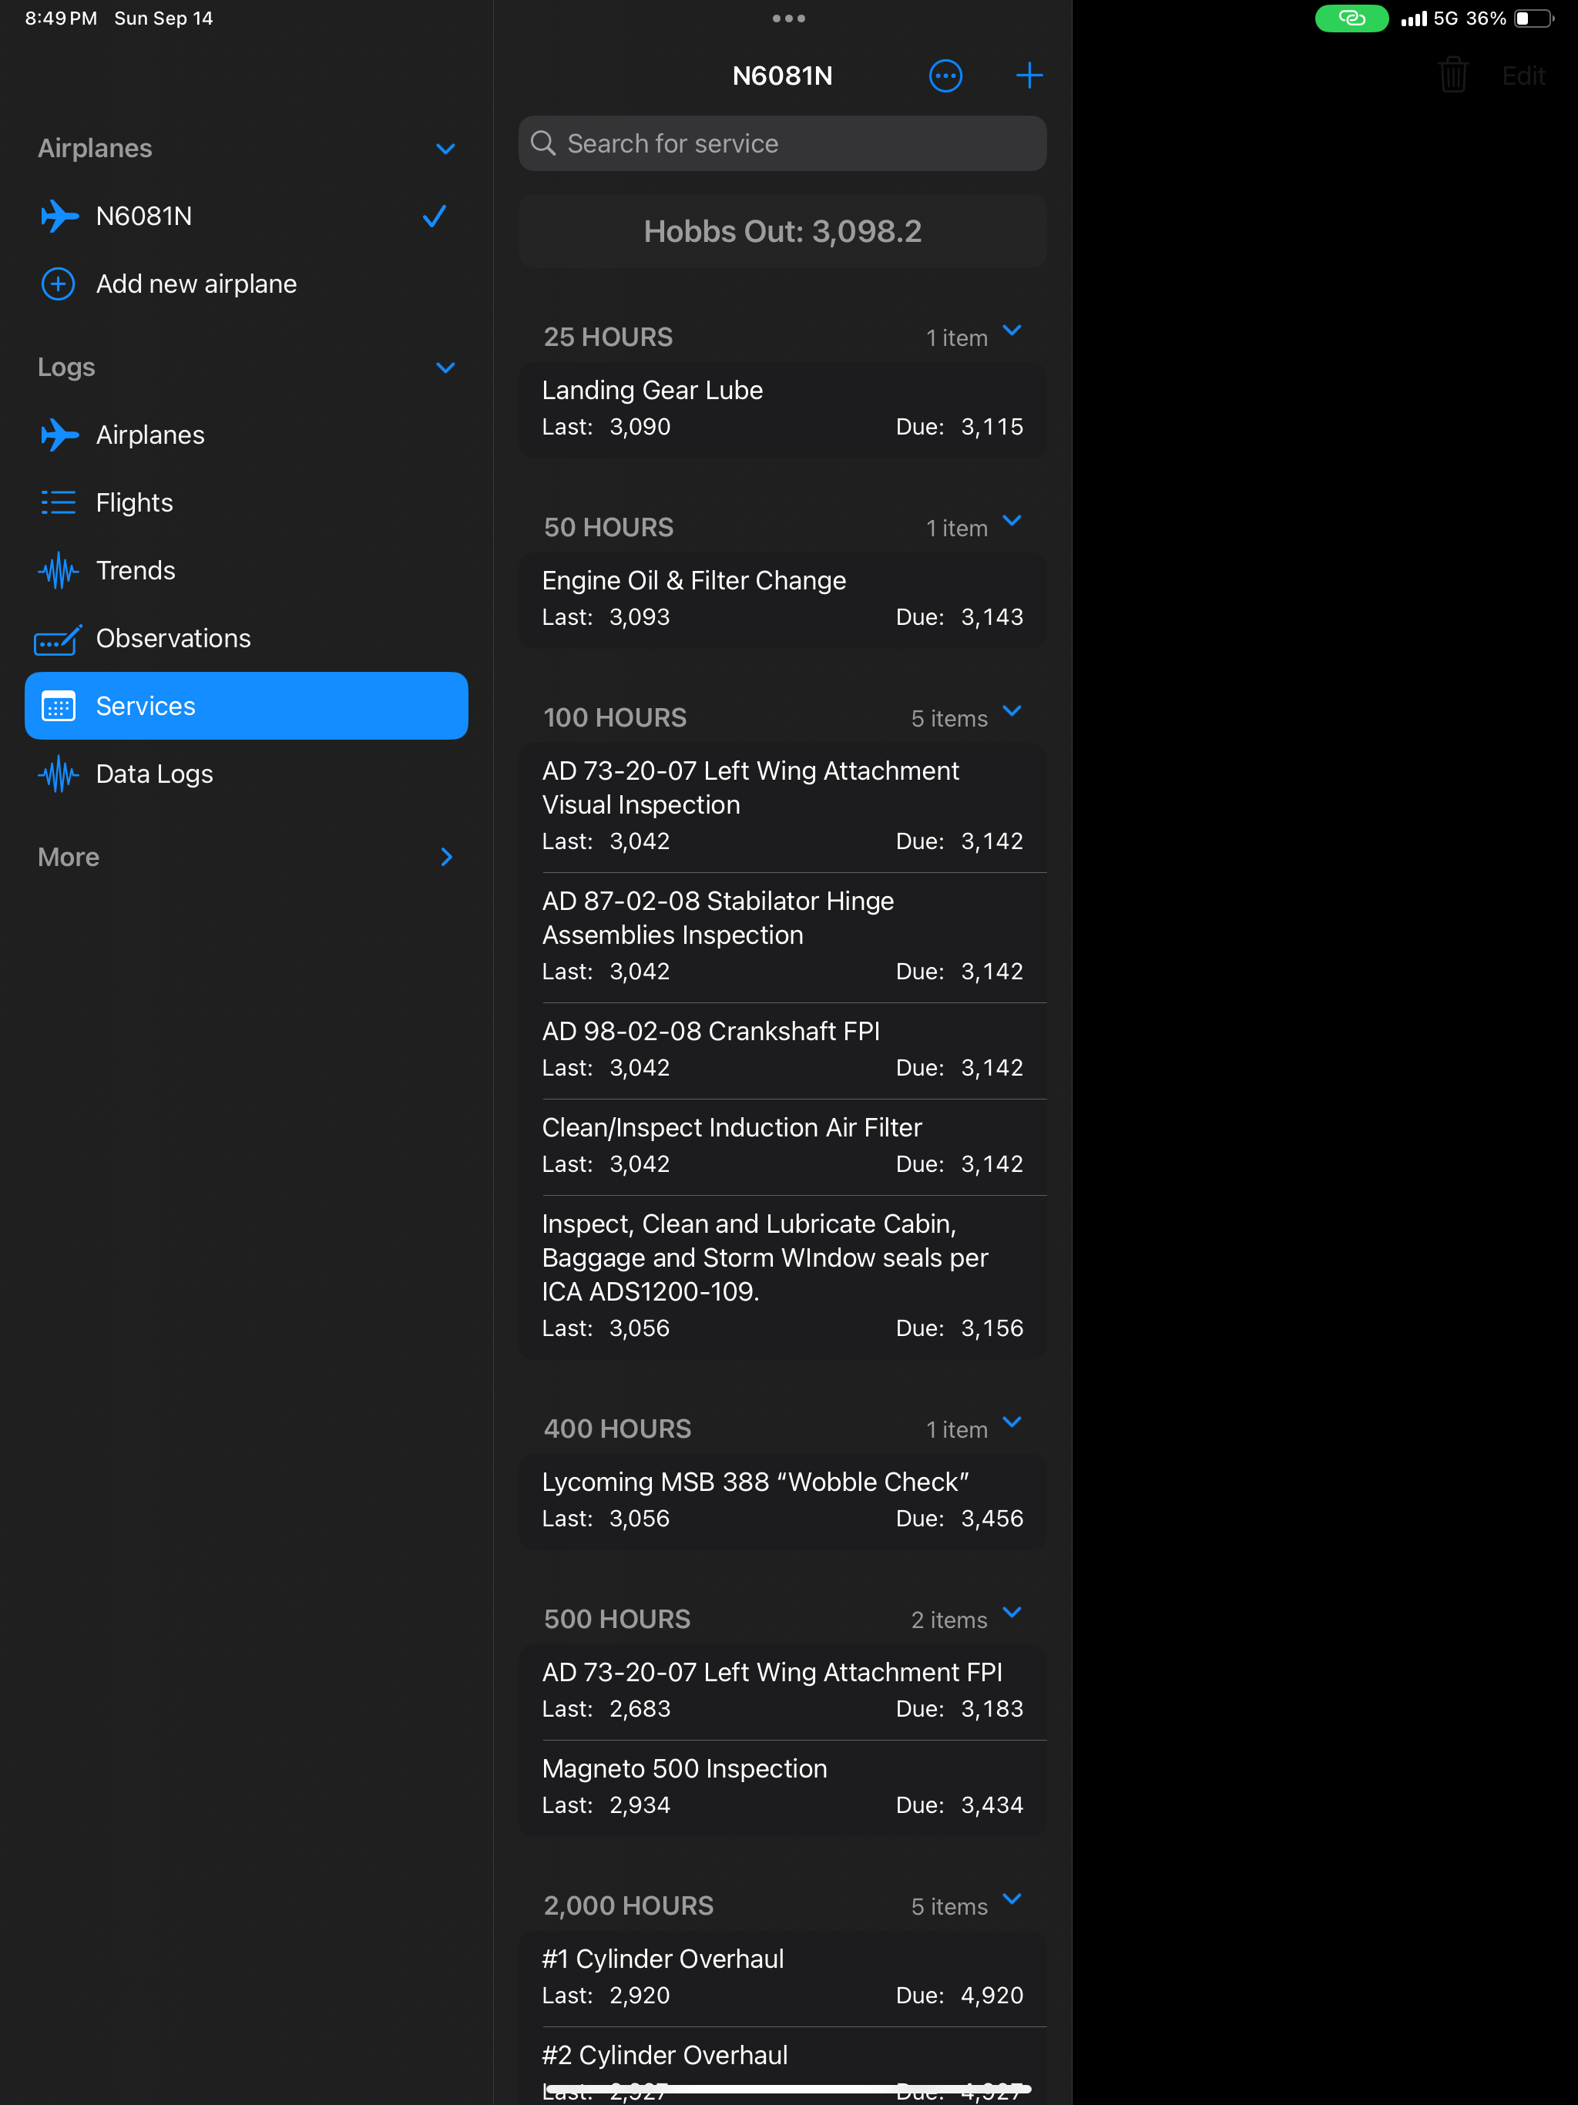Screen dimensions: 1578x2105
Task: Open AD 73-20-07 Left Wing Attachment Visual Inspection
Action: [782, 807]
